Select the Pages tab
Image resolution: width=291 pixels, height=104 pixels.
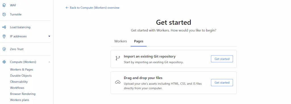(x=139, y=41)
